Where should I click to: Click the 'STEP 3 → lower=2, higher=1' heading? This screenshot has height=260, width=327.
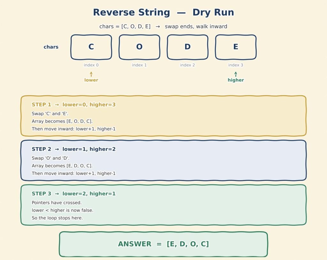74,194
